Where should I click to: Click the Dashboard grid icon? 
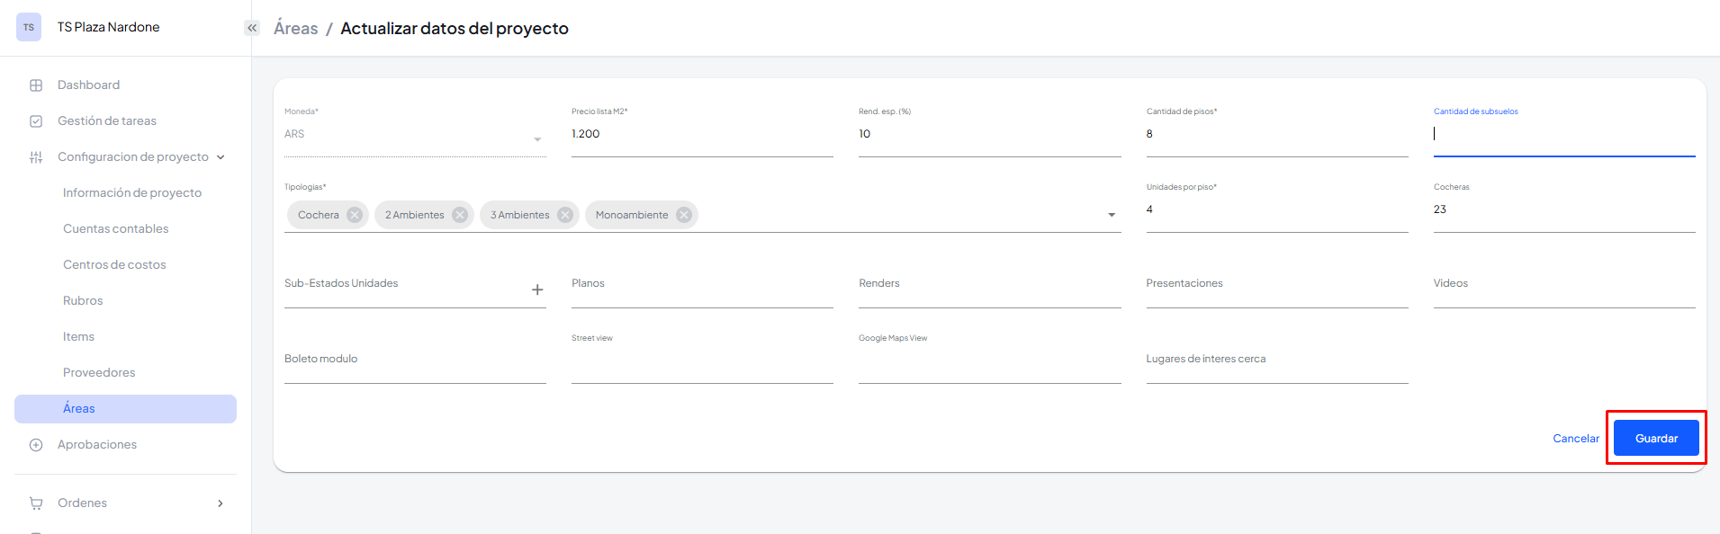[x=36, y=85]
